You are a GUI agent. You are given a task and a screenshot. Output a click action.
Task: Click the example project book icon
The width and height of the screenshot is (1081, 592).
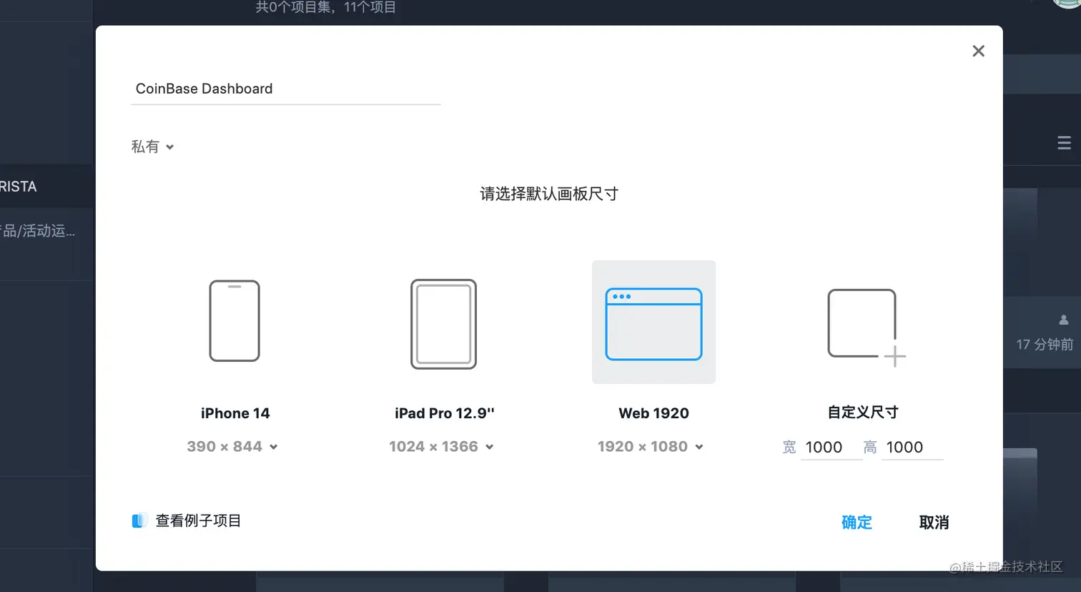pos(139,521)
